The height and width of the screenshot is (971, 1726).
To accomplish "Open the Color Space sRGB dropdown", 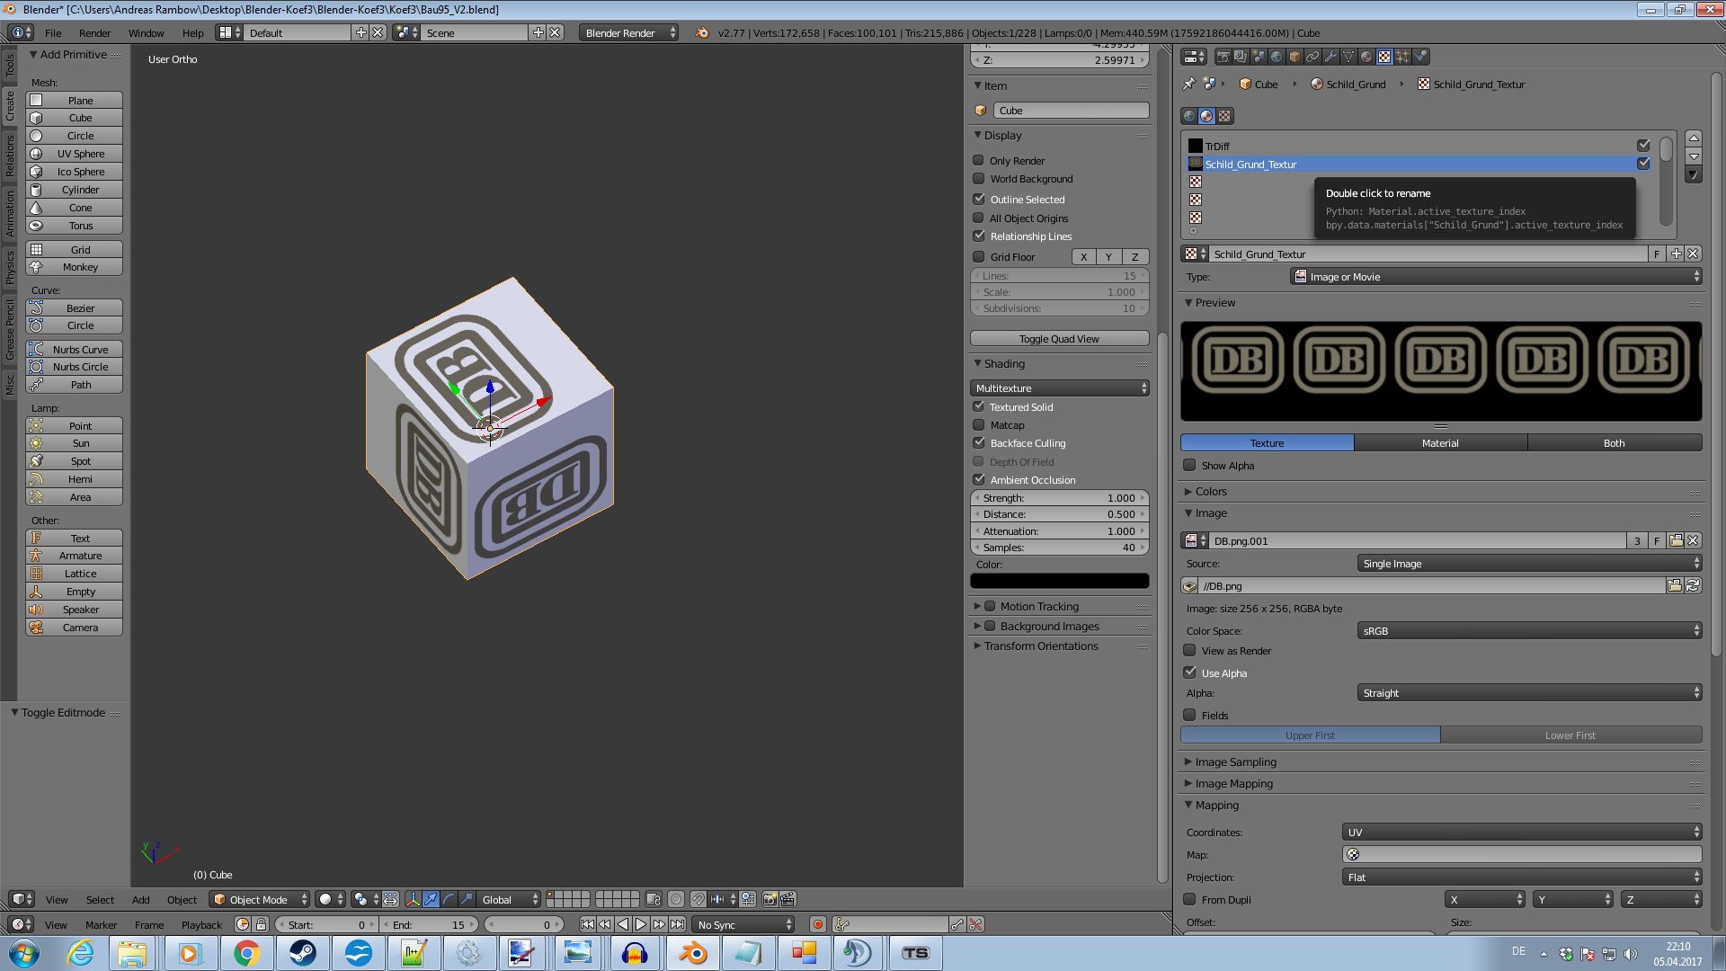I will pos(1529,631).
